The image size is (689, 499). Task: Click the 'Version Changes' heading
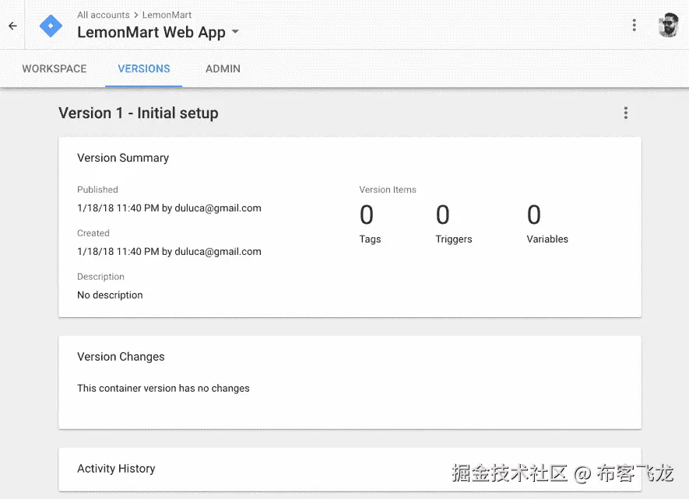(x=121, y=357)
